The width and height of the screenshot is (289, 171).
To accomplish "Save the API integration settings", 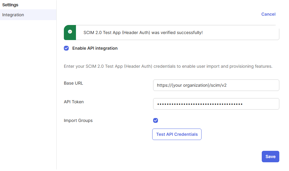I will (x=270, y=157).
